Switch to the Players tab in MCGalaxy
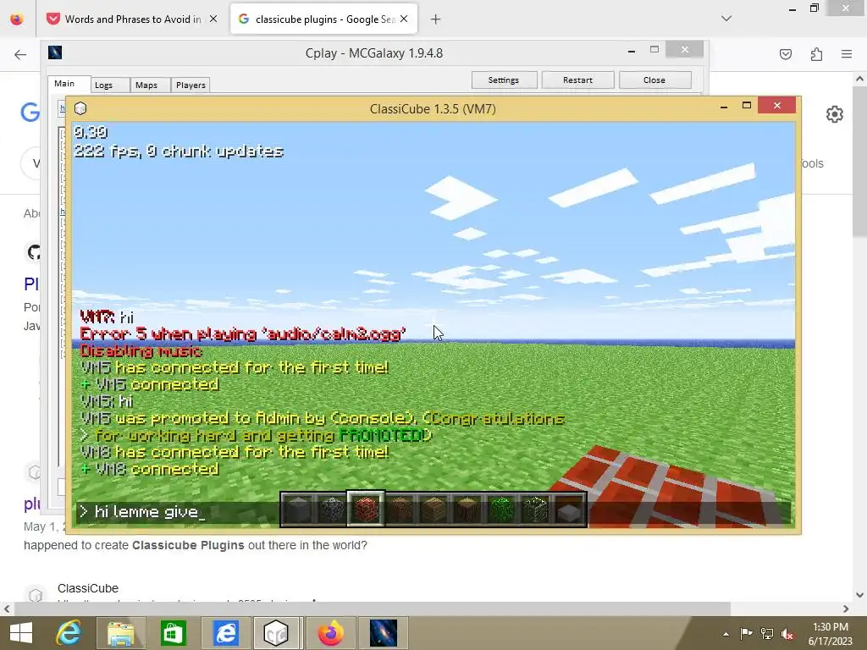 (191, 85)
